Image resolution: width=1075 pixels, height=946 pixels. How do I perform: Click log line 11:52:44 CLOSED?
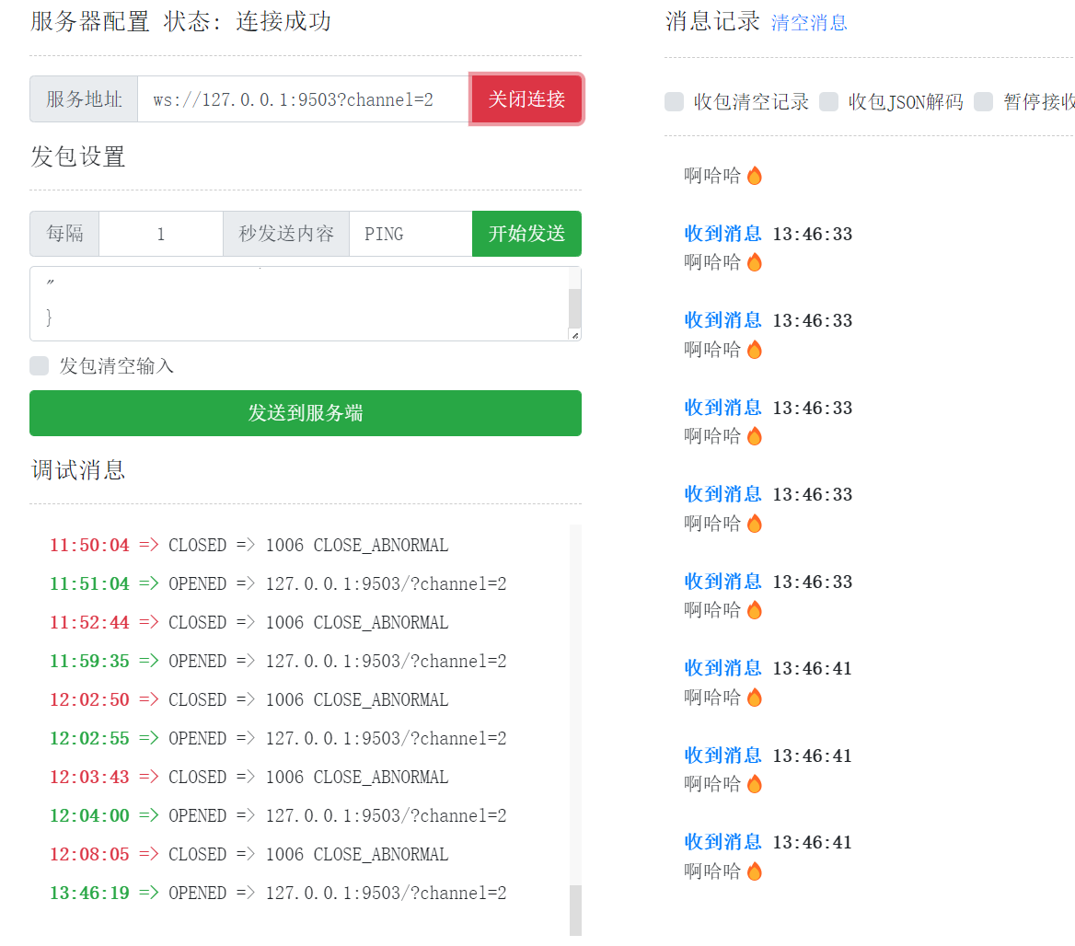tap(249, 622)
